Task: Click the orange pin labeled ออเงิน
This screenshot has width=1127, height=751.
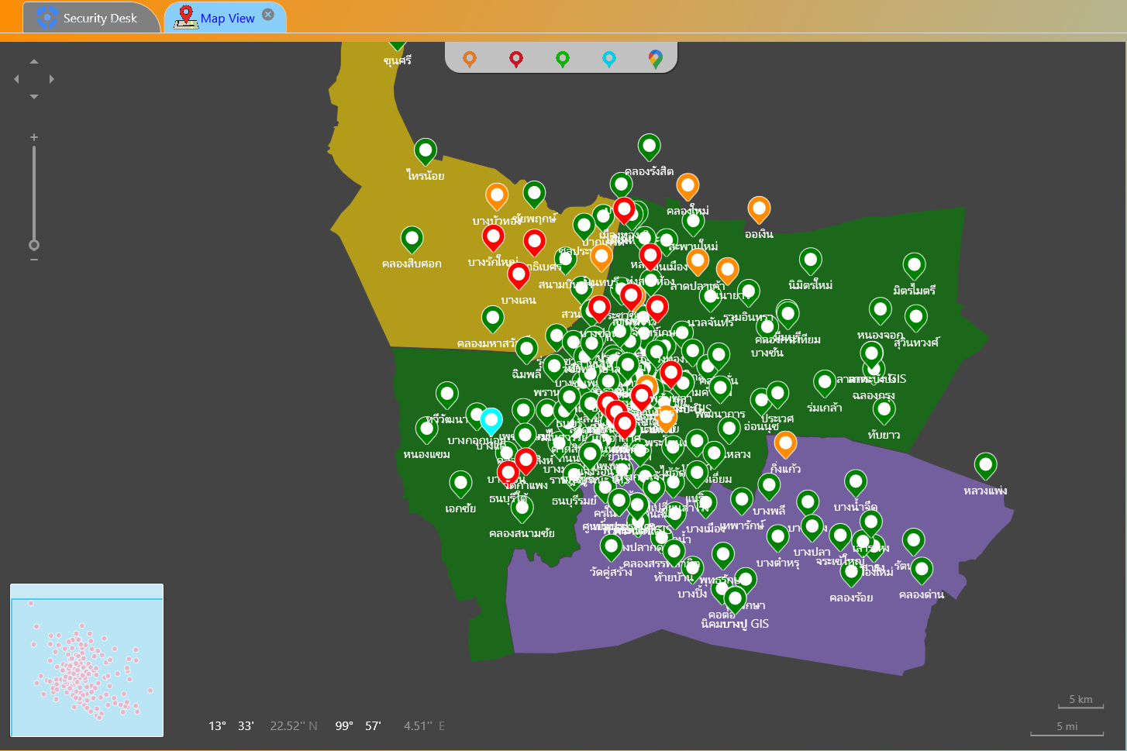Action: 759,208
